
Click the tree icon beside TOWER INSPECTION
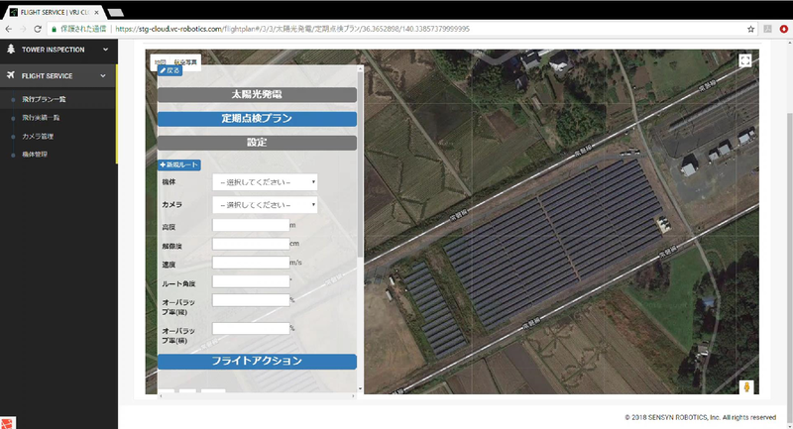pos(11,49)
